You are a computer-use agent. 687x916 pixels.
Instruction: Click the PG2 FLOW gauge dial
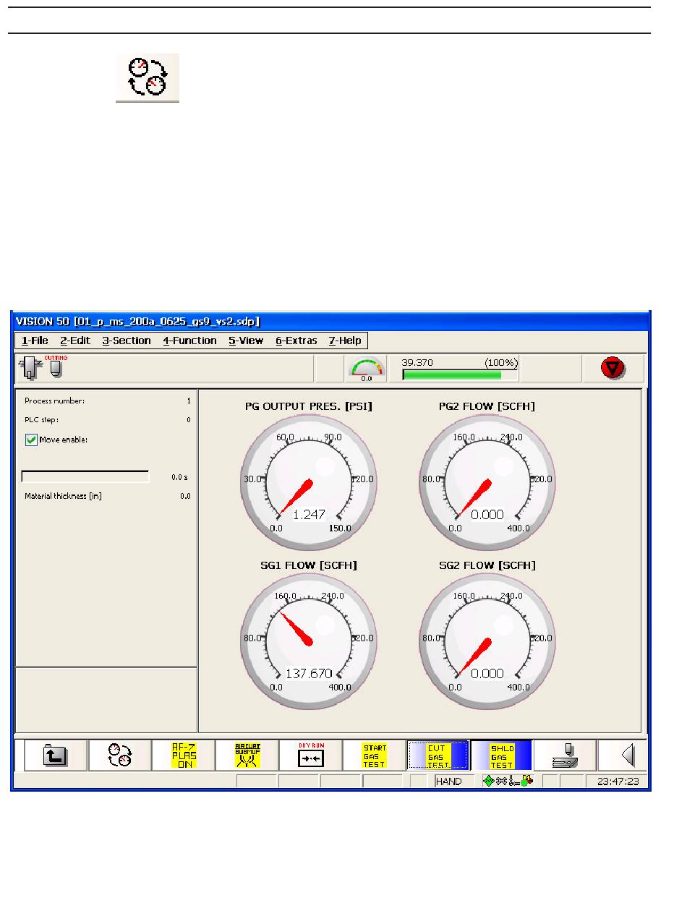(x=487, y=483)
